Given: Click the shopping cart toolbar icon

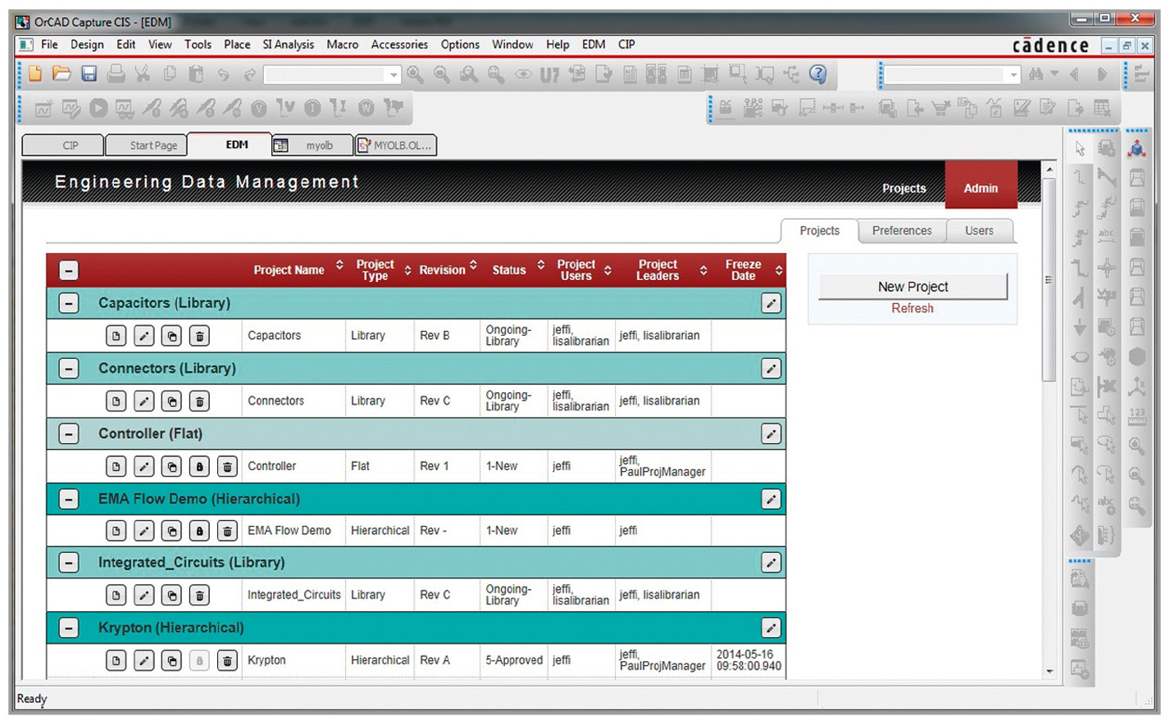Looking at the screenshot, I should [x=940, y=108].
